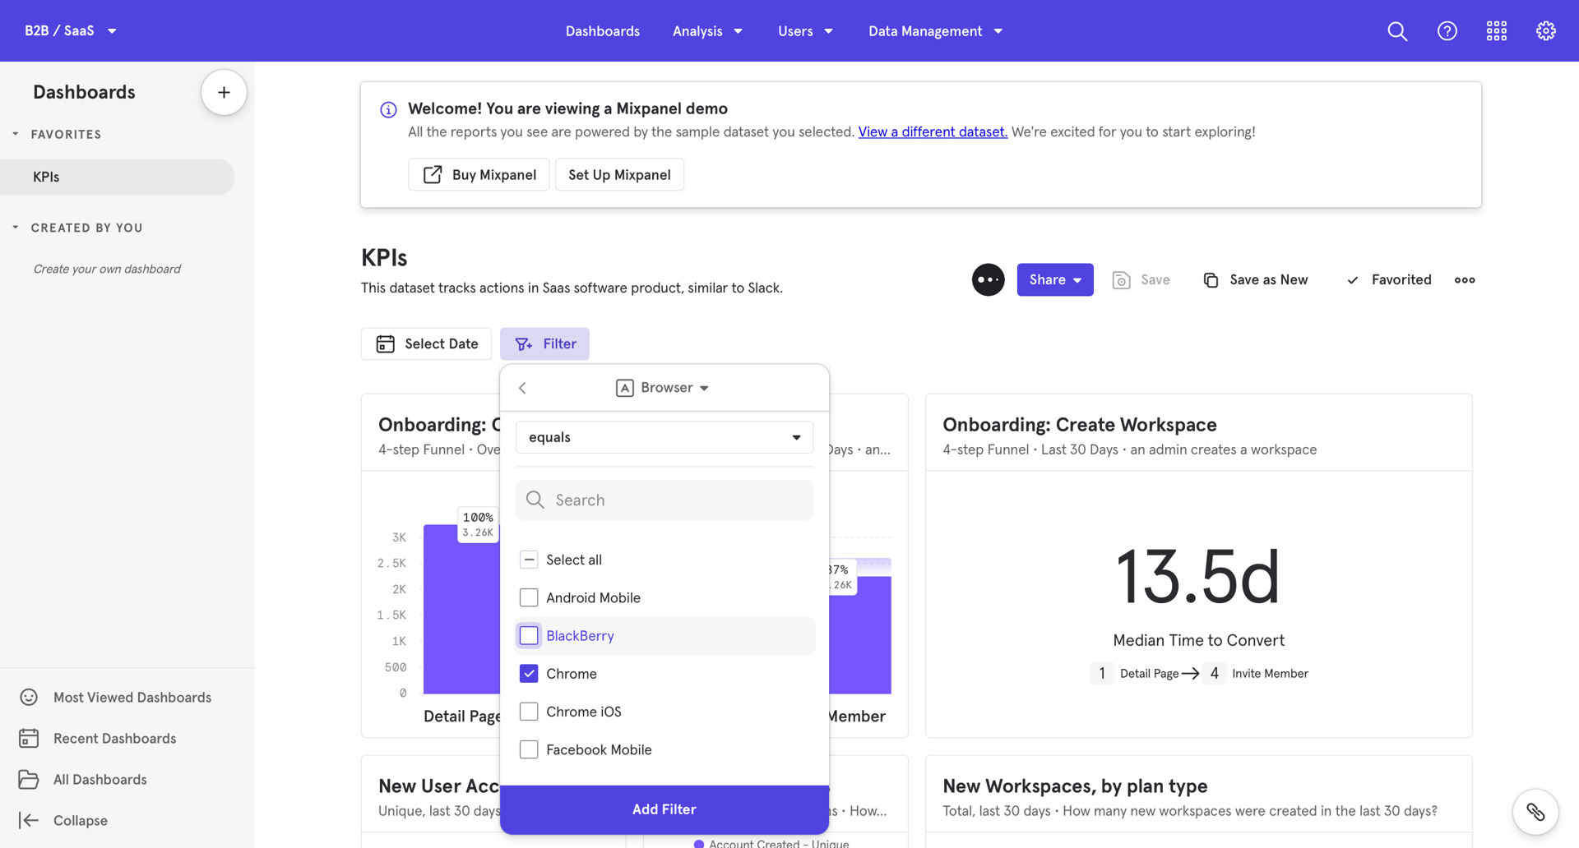Click the dark circle demo actions icon

988,279
